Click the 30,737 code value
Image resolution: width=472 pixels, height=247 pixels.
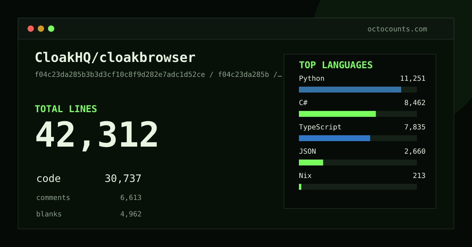point(123,179)
